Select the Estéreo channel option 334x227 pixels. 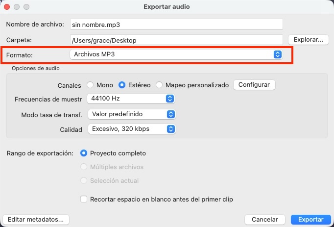click(121, 85)
